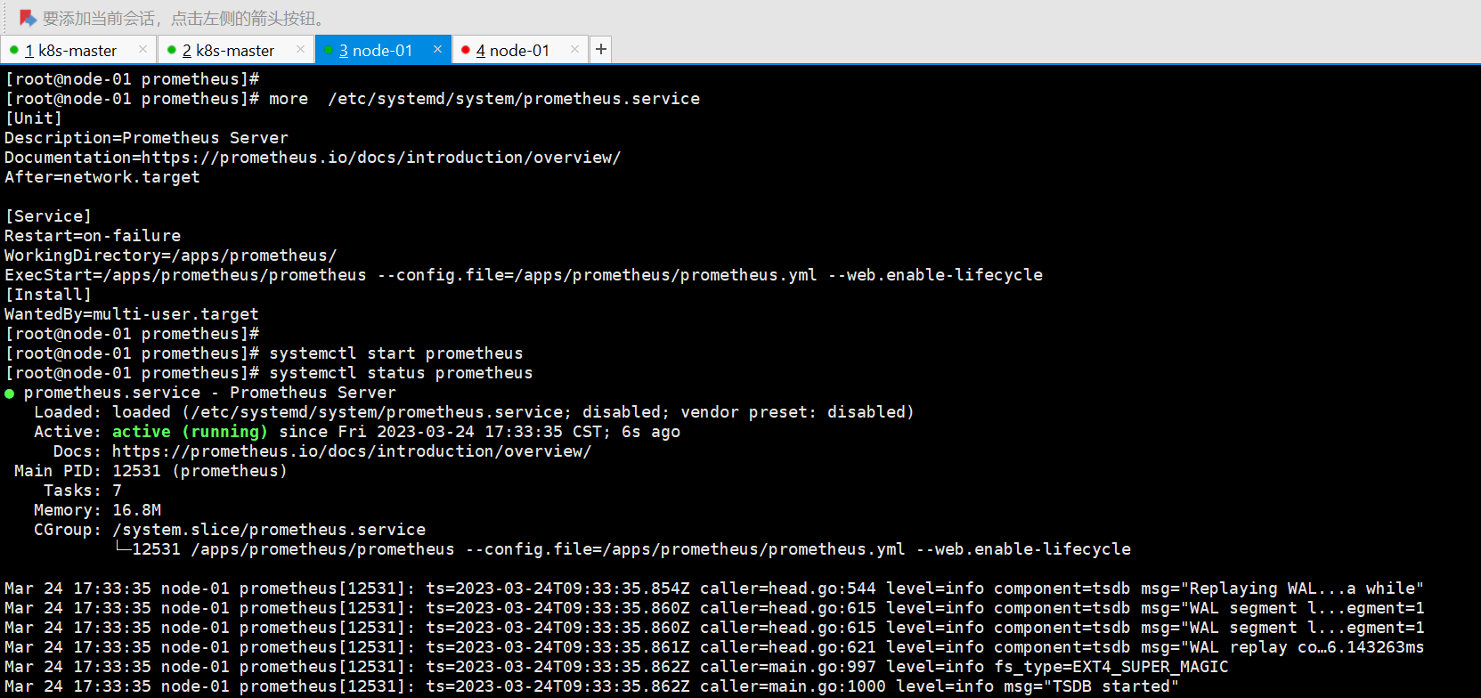
Task: Click 'Description=Prometheus Server' line
Action: 147,138
